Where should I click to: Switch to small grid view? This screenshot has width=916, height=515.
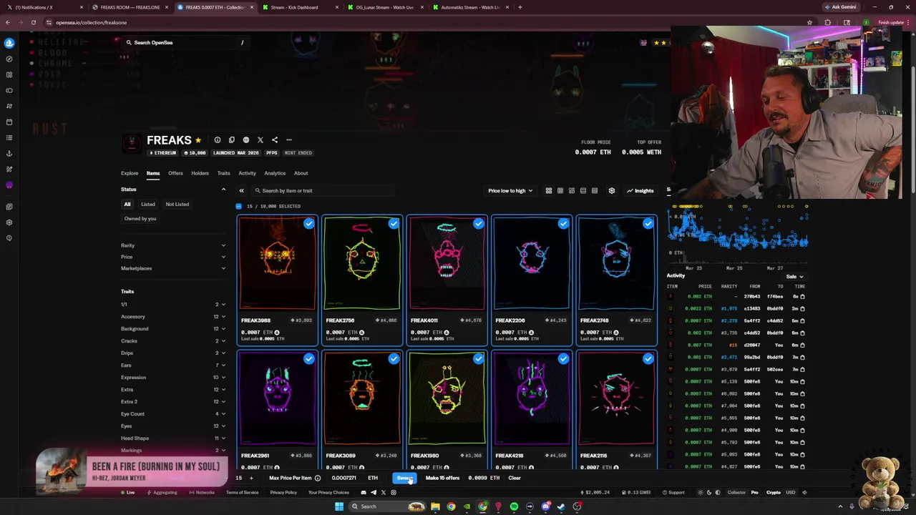(560, 191)
